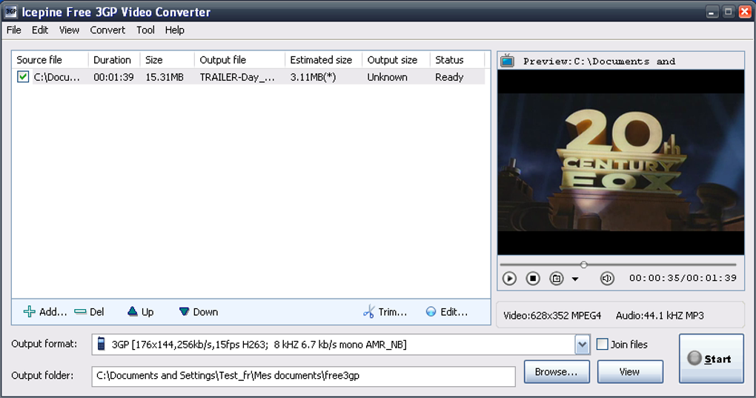This screenshot has width=756, height=398.
Task: Click the Ready status cell
Action: tap(449, 77)
